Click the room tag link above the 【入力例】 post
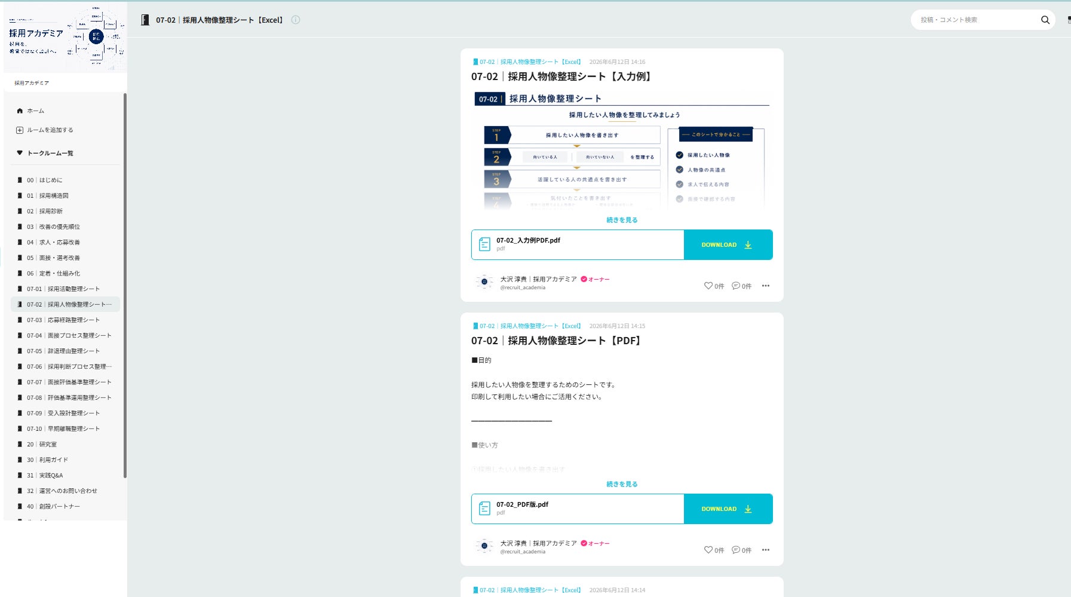The image size is (1071, 597). coord(527,62)
